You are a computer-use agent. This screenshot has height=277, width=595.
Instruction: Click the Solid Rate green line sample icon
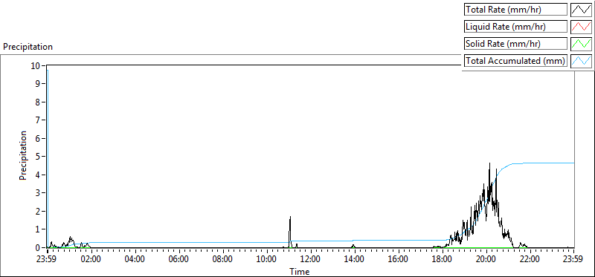click(582, 44)
